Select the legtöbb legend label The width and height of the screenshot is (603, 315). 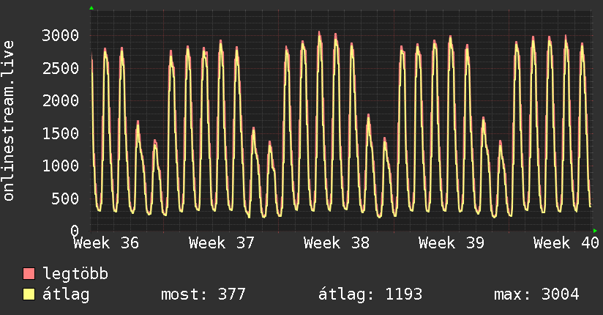pos(75,273)
